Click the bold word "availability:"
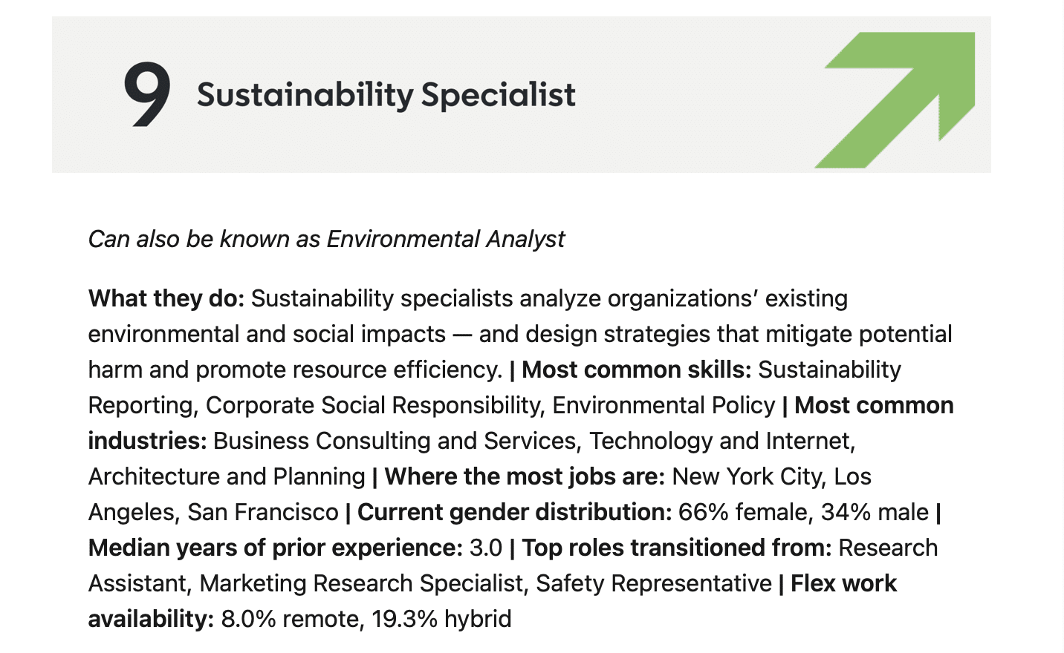1064x653 pixels. [x=152, y=619]
